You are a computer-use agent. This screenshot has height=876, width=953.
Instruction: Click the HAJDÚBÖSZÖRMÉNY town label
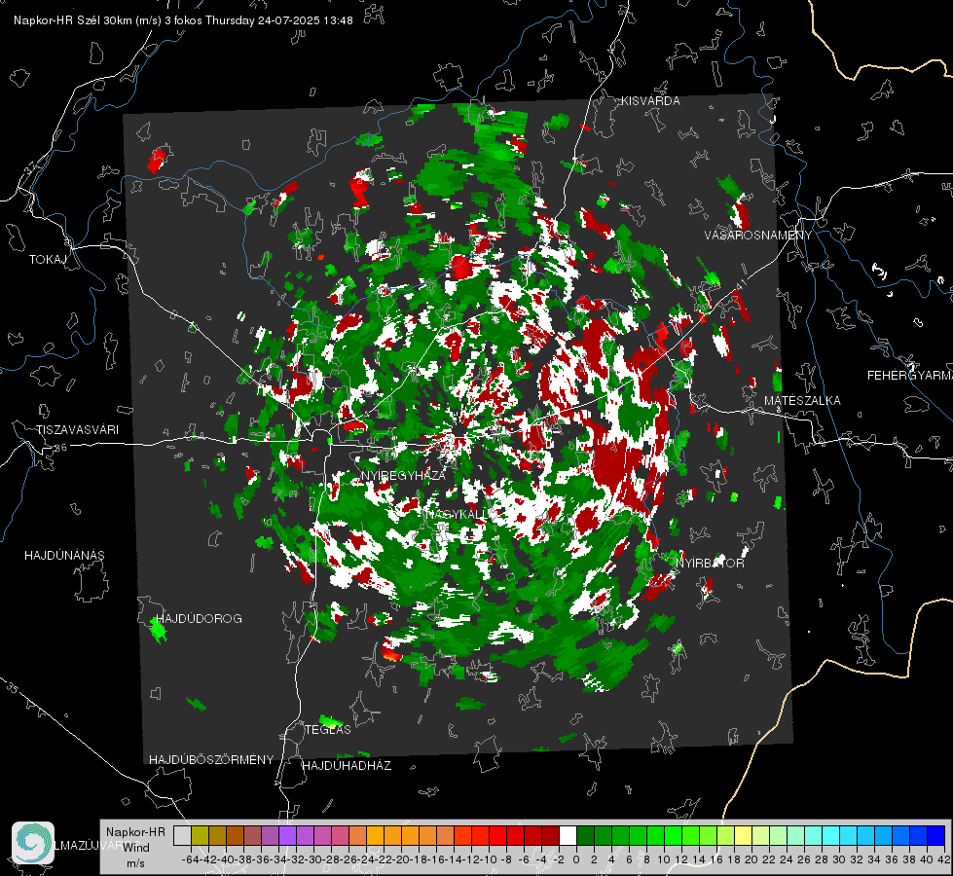[211, 760]
